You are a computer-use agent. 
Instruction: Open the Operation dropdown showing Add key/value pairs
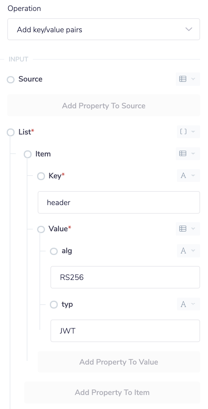104,29
